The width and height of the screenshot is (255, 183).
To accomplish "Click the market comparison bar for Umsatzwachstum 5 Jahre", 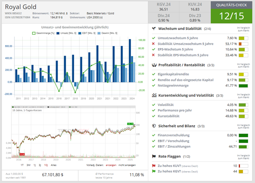I will [x=243, y=38].
